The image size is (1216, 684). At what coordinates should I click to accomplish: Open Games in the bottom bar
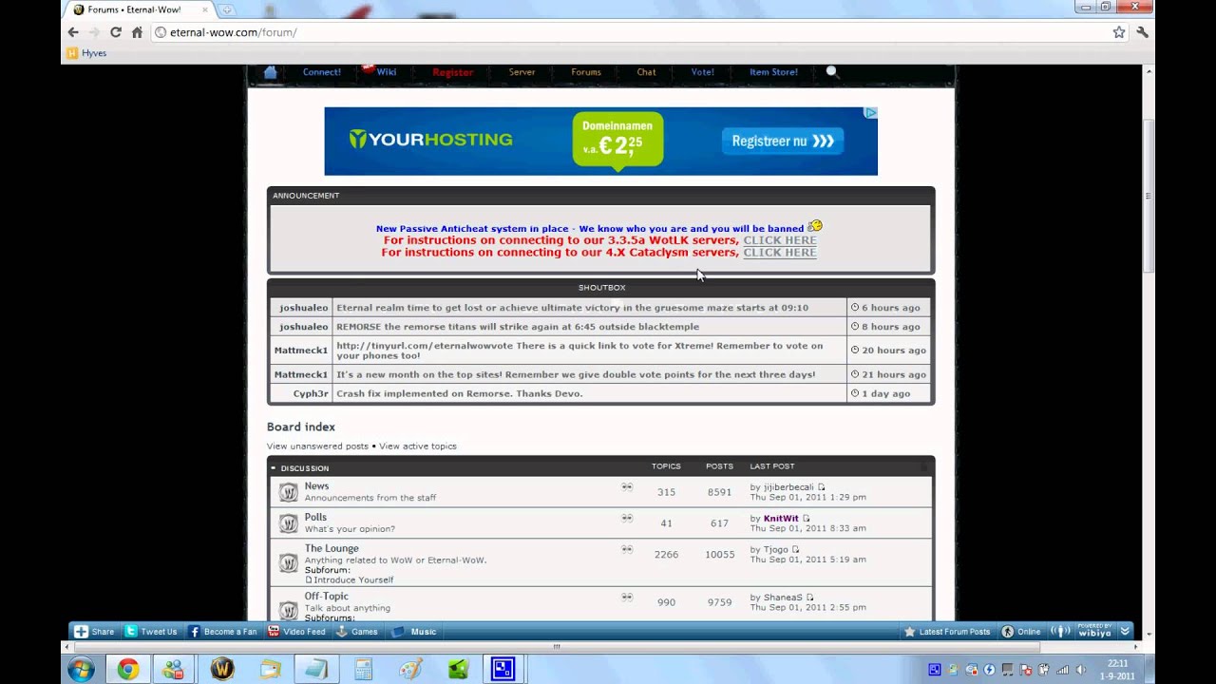(x=357, y=632)
